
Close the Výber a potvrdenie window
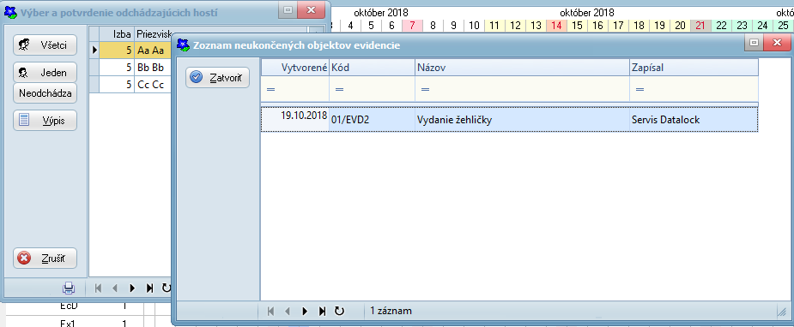311,9
